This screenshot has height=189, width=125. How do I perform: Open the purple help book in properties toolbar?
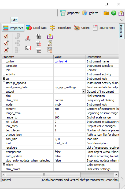tap(50, 36)
